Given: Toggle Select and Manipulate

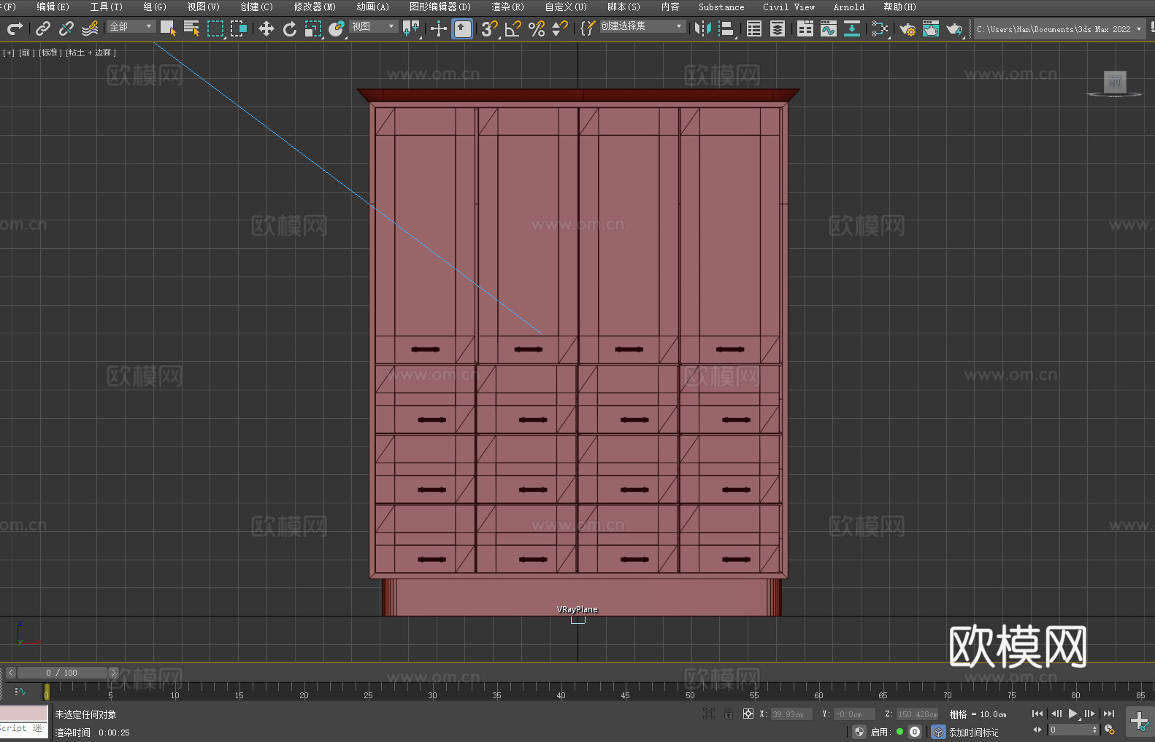Looking at the screenshot, I should (439, 28).
